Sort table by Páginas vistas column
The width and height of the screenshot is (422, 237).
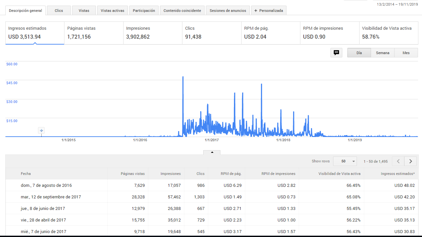click(x=133, y=174)
